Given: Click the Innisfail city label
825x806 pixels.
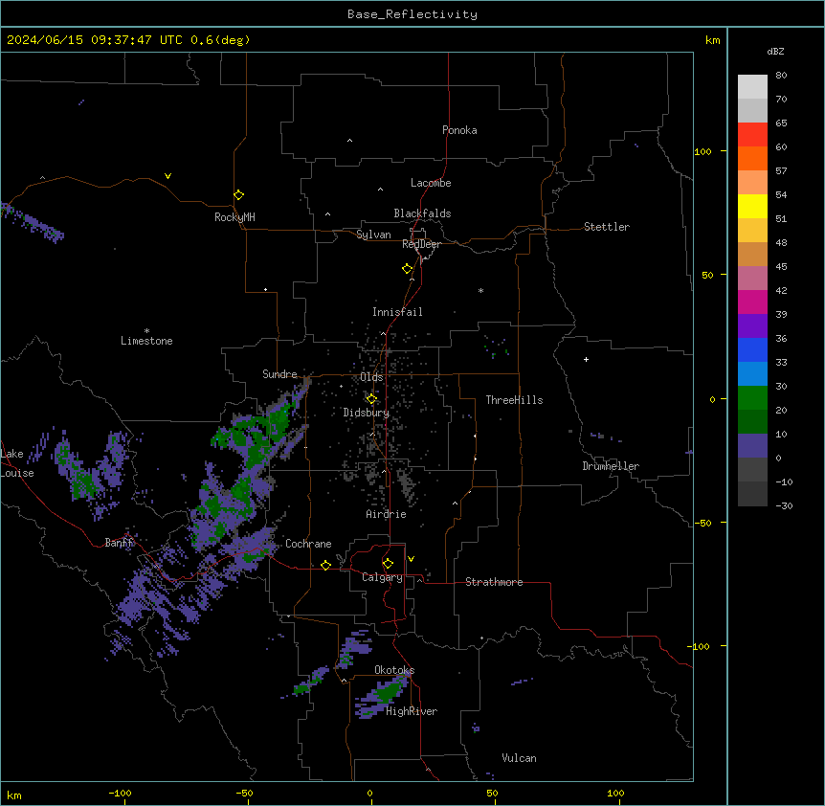Looking at the screenshot, I should (397, 312).
